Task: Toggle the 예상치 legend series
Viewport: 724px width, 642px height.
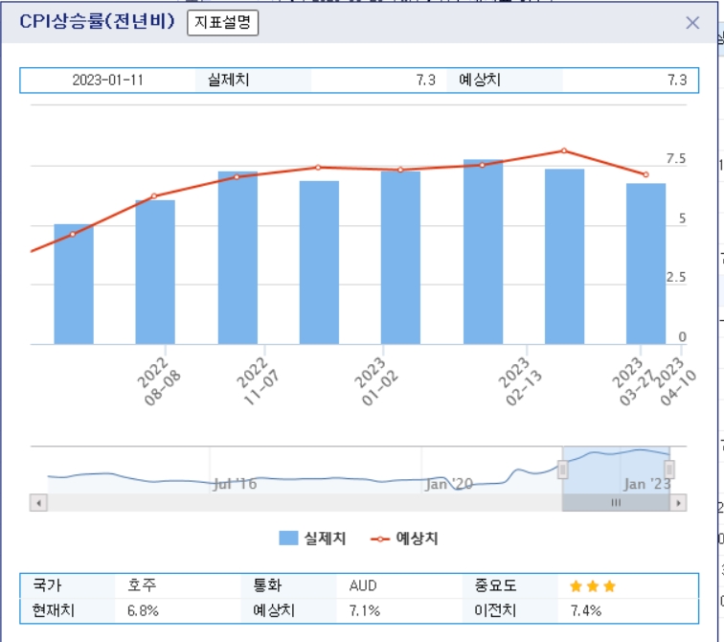Action: [404, 539]
